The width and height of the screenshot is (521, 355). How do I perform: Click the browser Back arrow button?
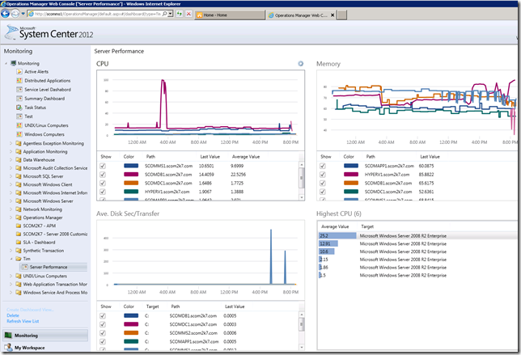[6, 14]
